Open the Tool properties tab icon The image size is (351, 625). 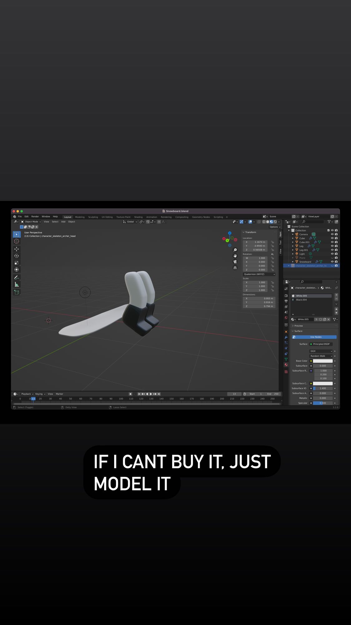(286, 289)
